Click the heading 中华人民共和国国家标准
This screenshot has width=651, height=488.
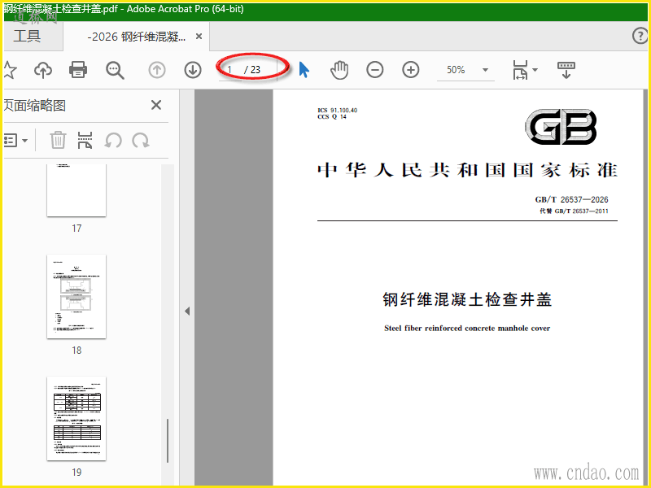coord(467,170)
